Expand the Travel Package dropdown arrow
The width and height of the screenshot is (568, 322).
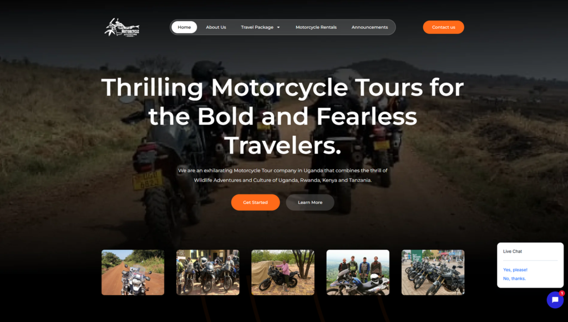(x=278, y=28)
